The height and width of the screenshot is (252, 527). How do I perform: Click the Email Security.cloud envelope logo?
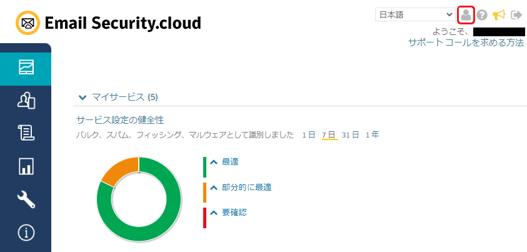pyautogui.click(x=27, y=23)
